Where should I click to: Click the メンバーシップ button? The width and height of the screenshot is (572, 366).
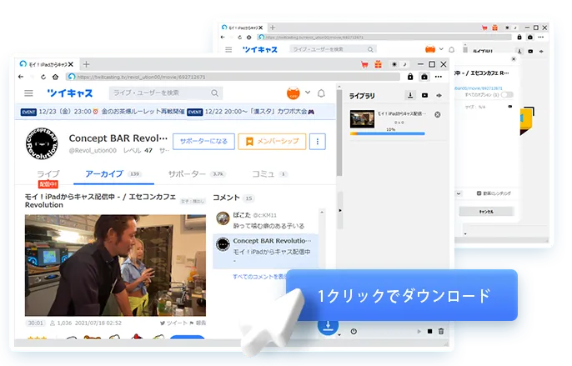click(x=272, y=142)
